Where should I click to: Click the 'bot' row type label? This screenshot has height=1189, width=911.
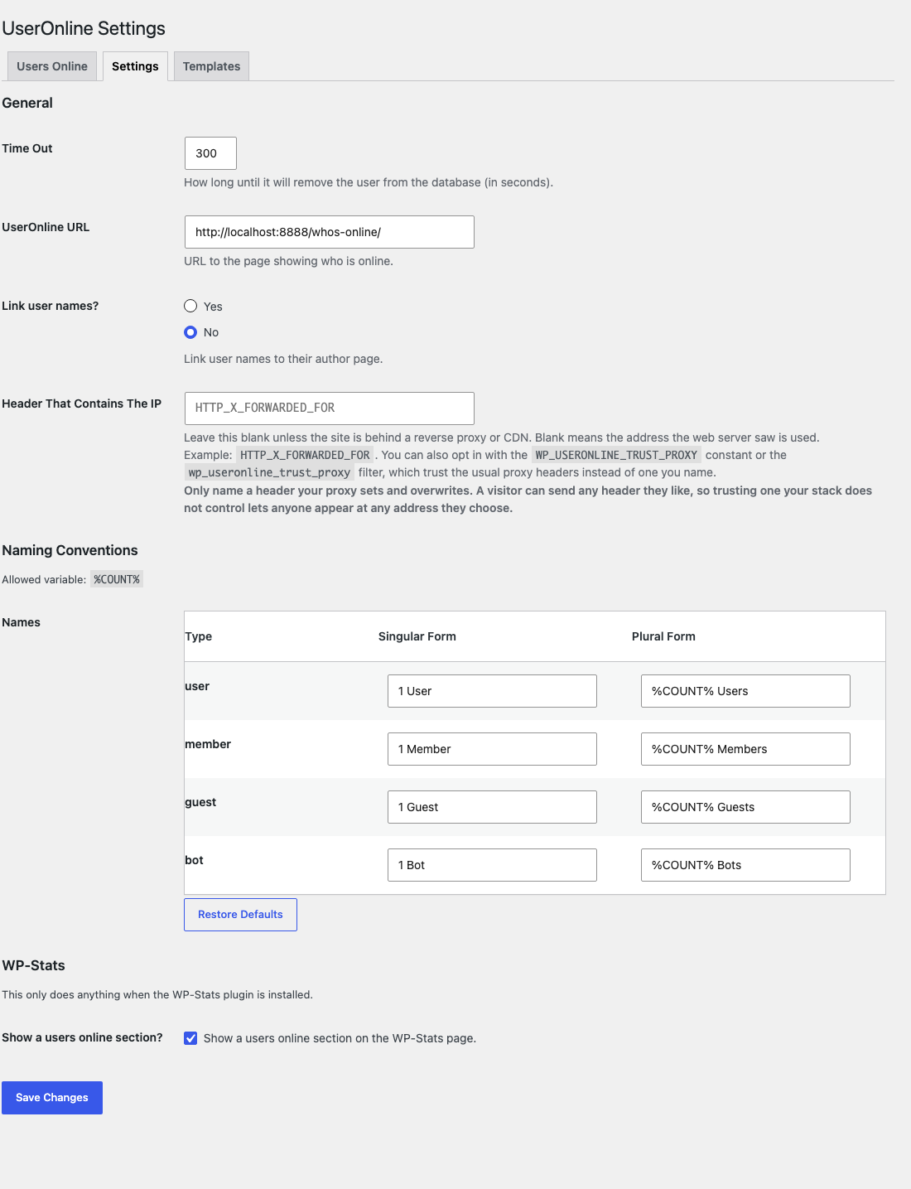click(x=194, y=860)
